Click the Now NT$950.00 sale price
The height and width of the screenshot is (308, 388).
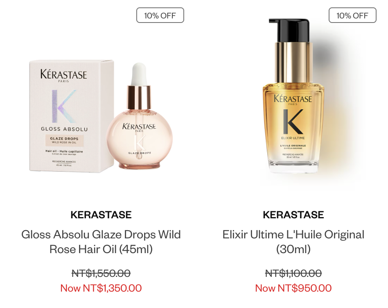[293, 288]
